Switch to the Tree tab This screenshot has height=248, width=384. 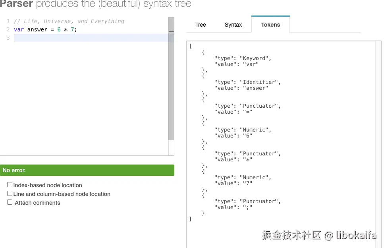pyautogui.click(x=201, y=25)
